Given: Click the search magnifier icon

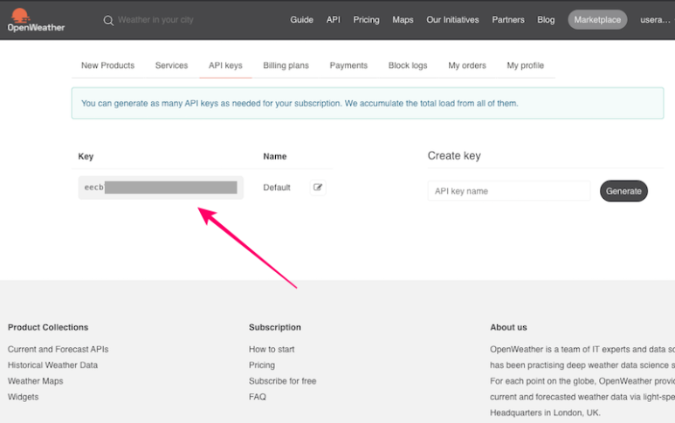Looking at the screenshot, I should (x=108, y=20).
